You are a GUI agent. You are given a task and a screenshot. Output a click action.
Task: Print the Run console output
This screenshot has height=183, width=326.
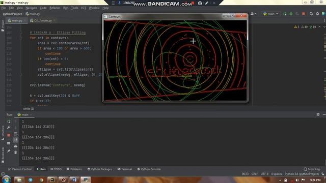(x=16, y=146)
